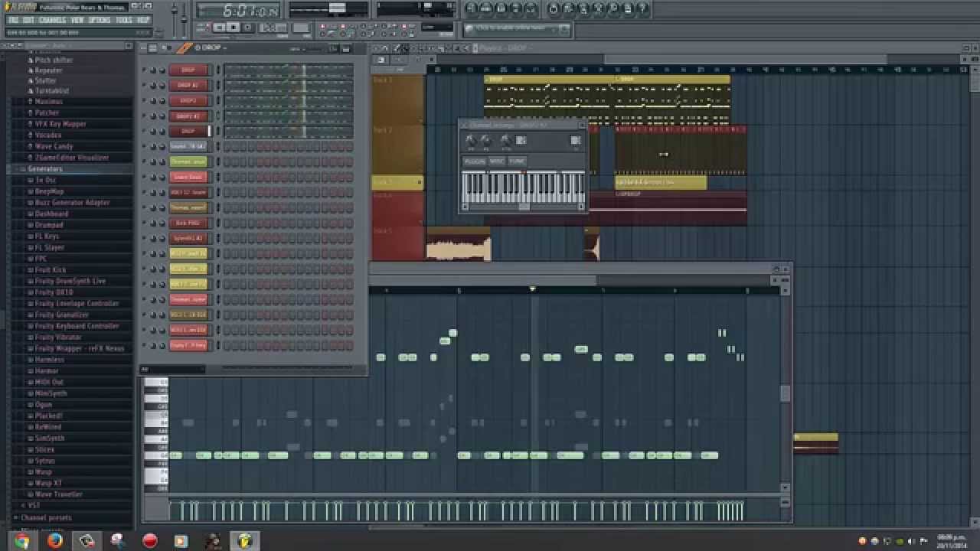
Task: Open the VIEW menu
Action: coord(77,20)
